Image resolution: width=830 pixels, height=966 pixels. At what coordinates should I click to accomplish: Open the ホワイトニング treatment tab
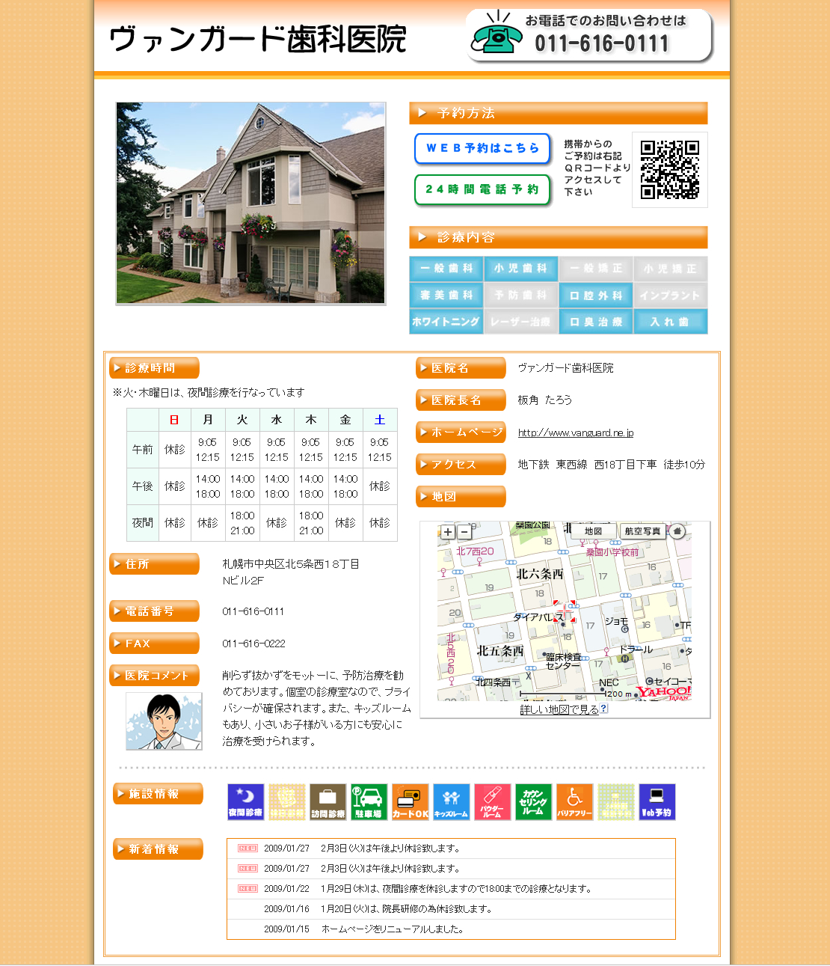446,322
